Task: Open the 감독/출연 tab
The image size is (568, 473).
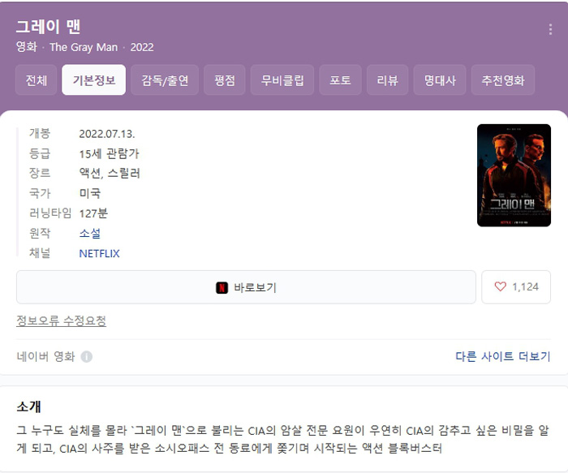Action: tap(165, 80)
